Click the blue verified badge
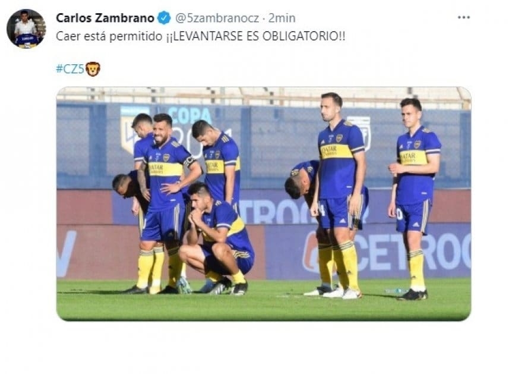 (165, 18)
